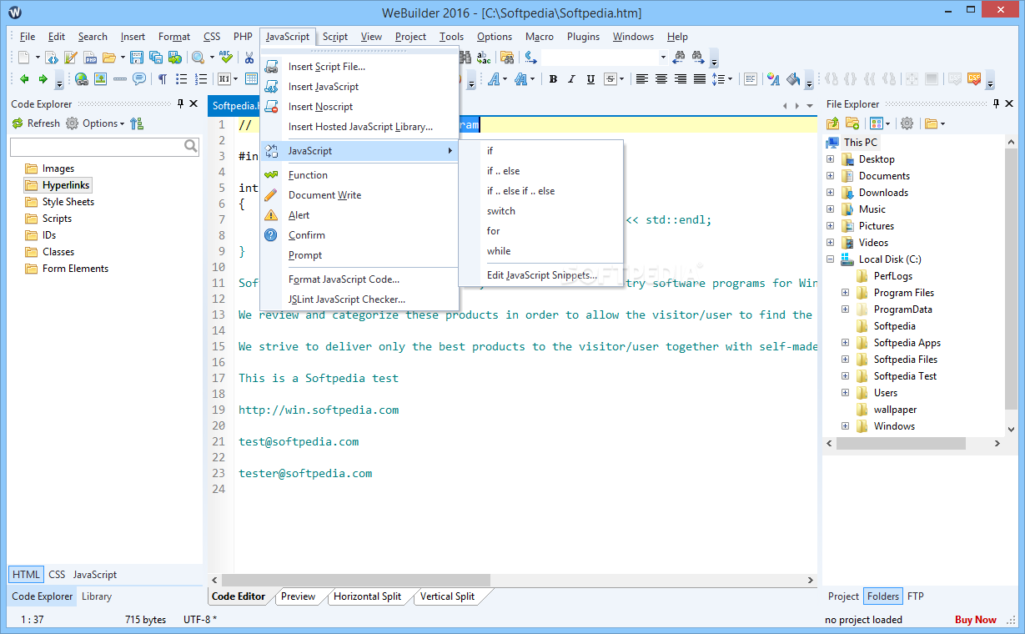Open the Options dropdown in Code Explorer

pos(95,123)
